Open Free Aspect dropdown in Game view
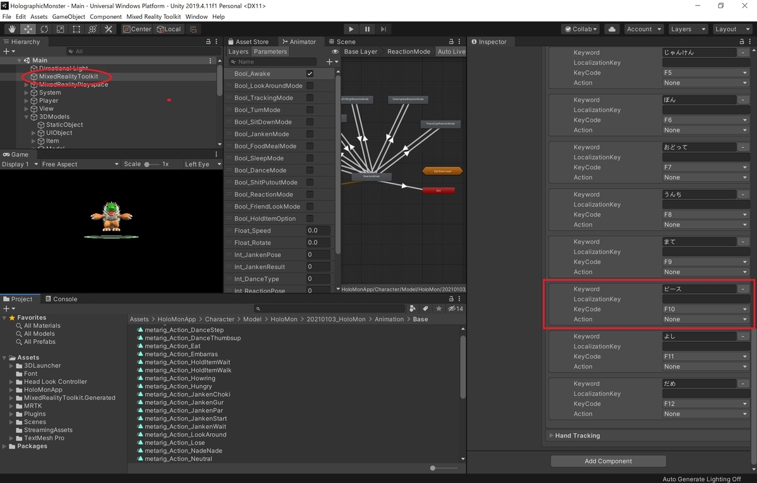The width and height of the screenshot is (757, 483). coord(79,164)
